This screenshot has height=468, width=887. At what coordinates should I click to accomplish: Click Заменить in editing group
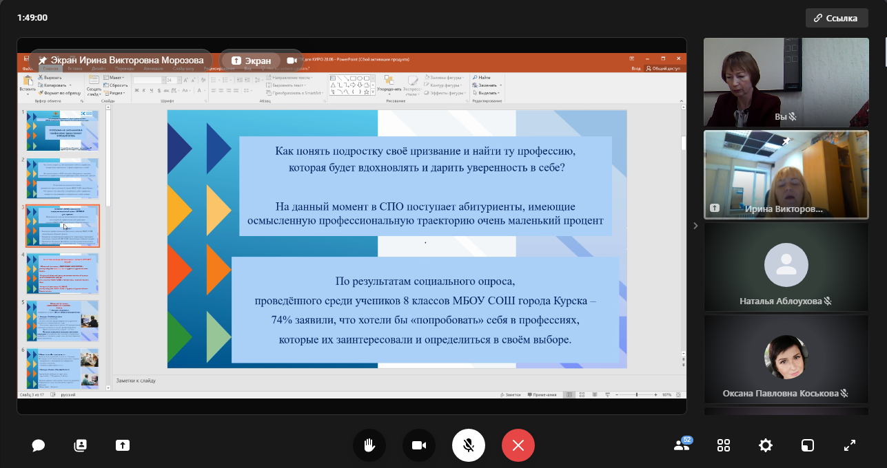pyautogui.click(x=486, y=85)
